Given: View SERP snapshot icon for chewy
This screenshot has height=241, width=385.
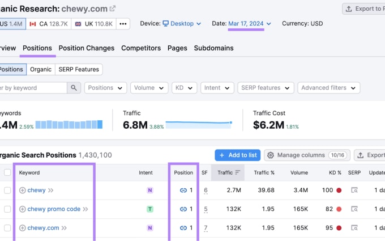Looking at the screenshot, I should tap(354, 190).
